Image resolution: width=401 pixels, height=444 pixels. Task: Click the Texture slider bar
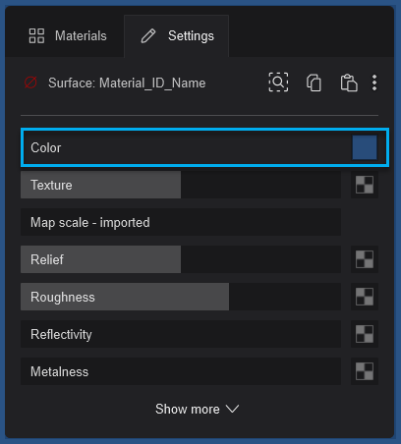[181, 185]
